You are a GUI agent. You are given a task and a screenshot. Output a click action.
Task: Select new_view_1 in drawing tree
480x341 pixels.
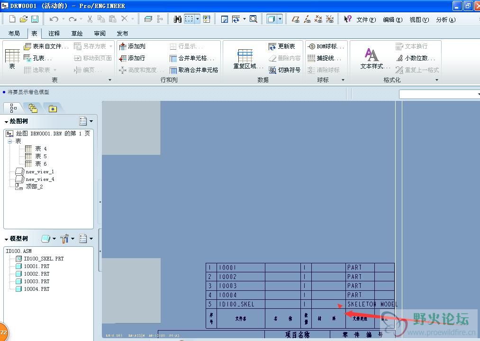point(35,171)
